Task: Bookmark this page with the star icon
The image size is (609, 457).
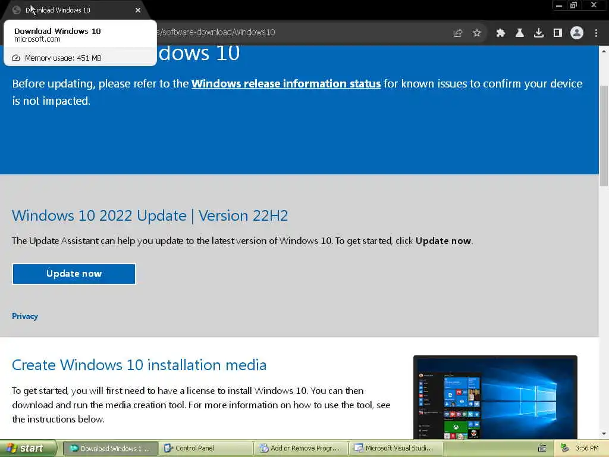Action: click(x=477, y=33)
